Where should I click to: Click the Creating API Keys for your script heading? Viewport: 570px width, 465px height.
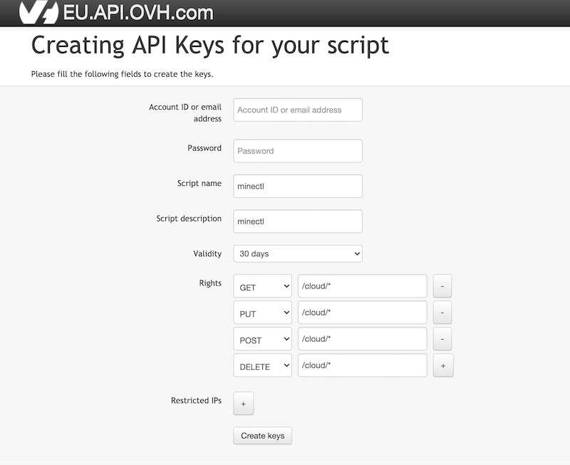click(x=210, y=45)
